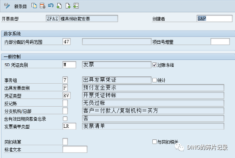Click the empty 标准文本 input field
The image size is (235, 158).
click(x=75, y=149)
